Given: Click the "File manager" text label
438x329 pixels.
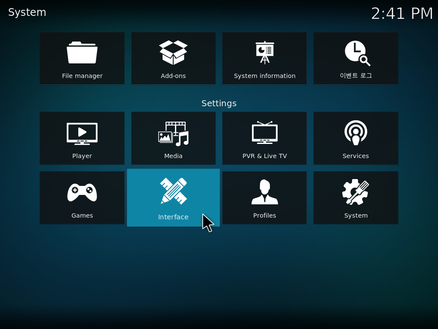Looking at the screenshot, I should (x=82, y=76).
